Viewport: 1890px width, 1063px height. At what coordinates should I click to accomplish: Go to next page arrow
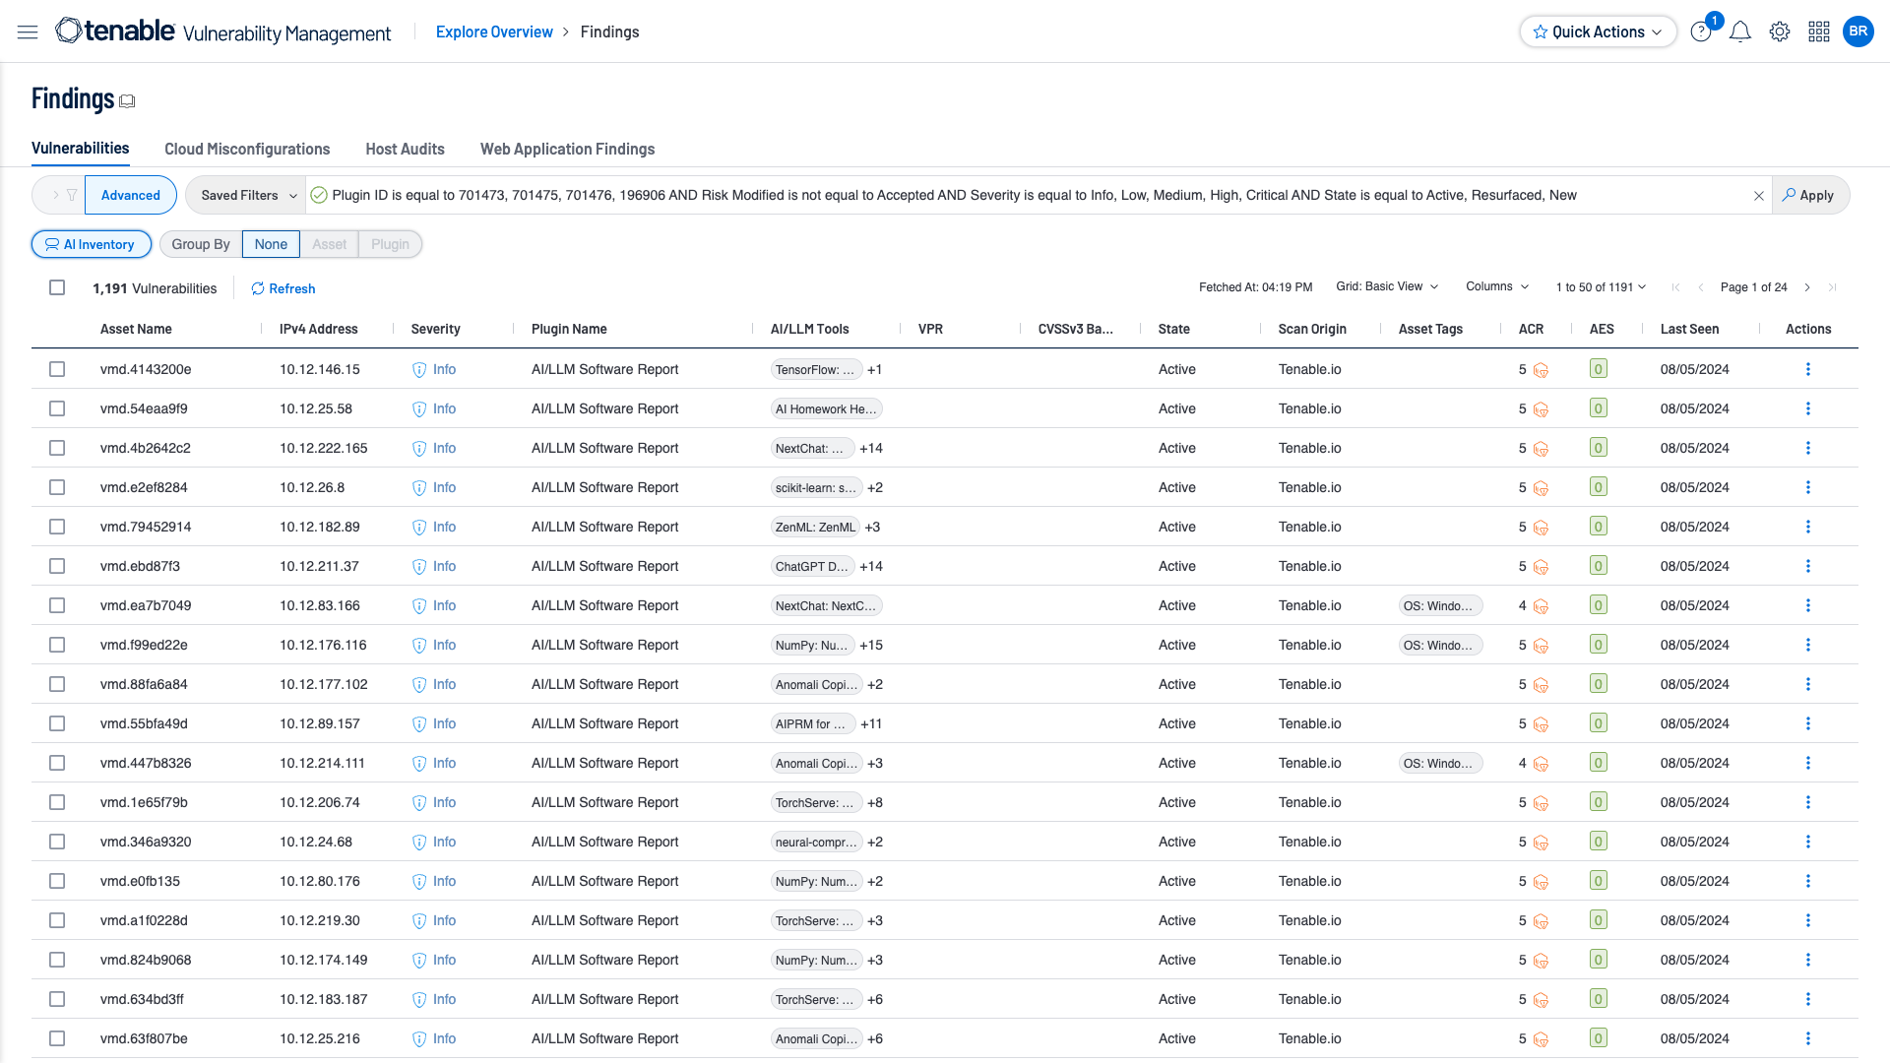1807,287
